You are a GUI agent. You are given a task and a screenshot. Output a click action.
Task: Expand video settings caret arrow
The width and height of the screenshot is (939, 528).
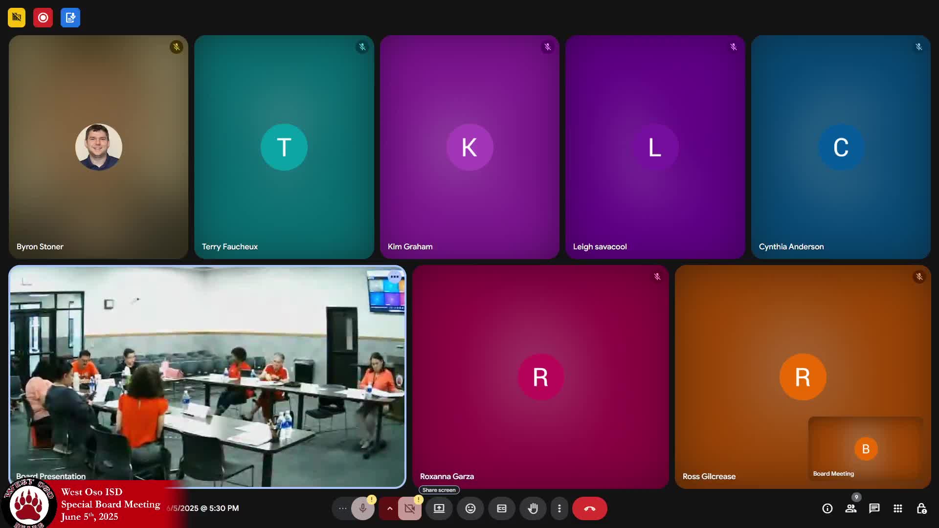[389, 508]
